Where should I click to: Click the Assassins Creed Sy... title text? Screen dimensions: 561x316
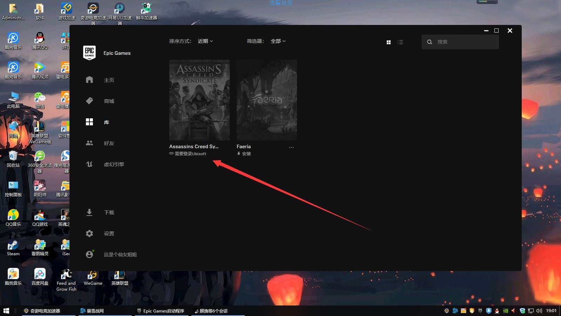tap(194, 146)
